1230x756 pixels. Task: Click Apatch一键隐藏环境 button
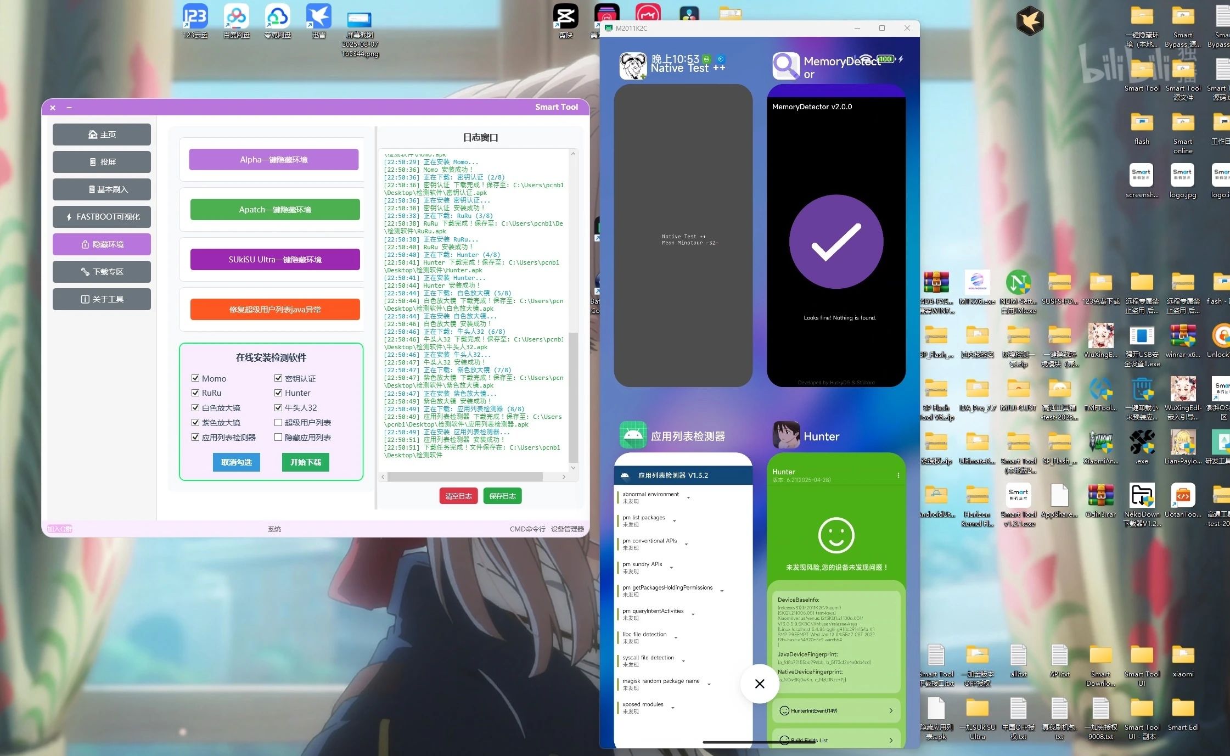(275, 210)
